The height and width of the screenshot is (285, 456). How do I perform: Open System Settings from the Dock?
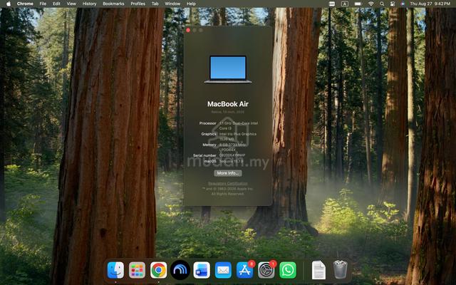click(266, 270)
